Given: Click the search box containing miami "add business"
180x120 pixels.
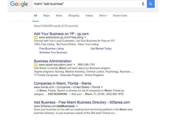Looking at the screenshot, I should click(x=87, y=4).
